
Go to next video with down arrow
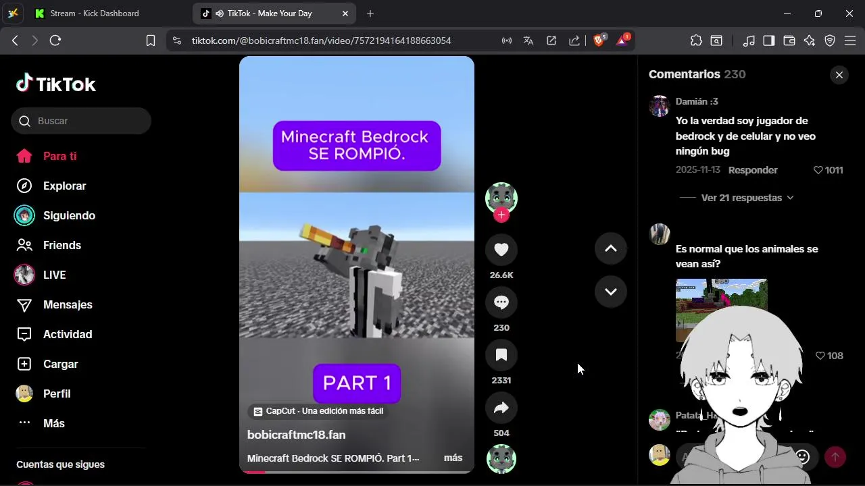pos(611,292)
